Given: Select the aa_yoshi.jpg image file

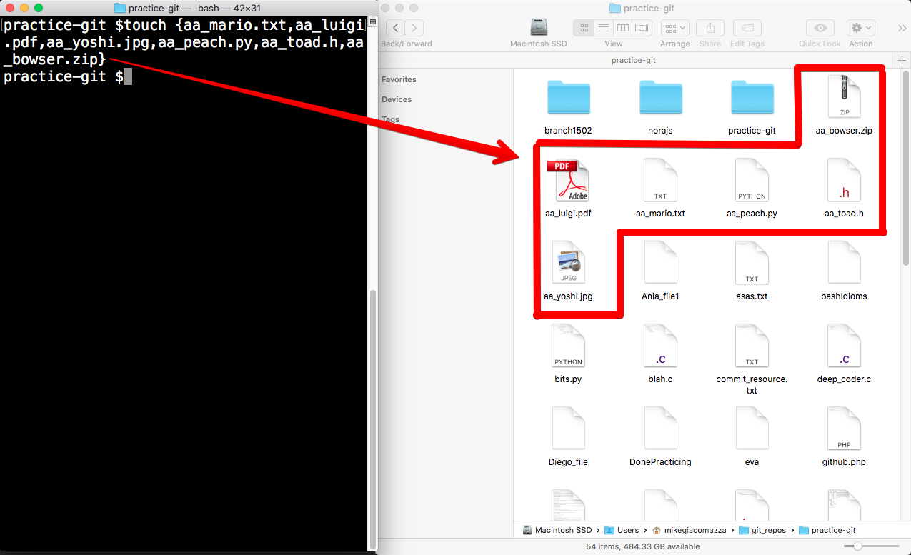Looking at the screenshot, I should (568, 264).
